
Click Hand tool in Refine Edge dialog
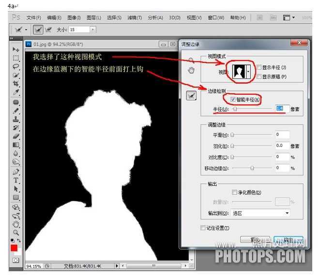tap(191, 70)
